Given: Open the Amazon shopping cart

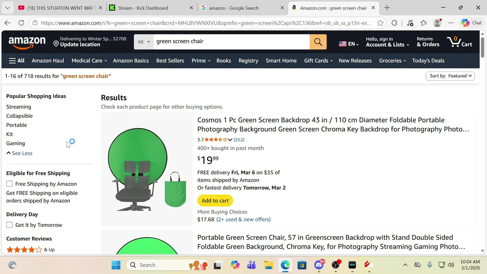Looking at the screenshot, I should point(460,41).
